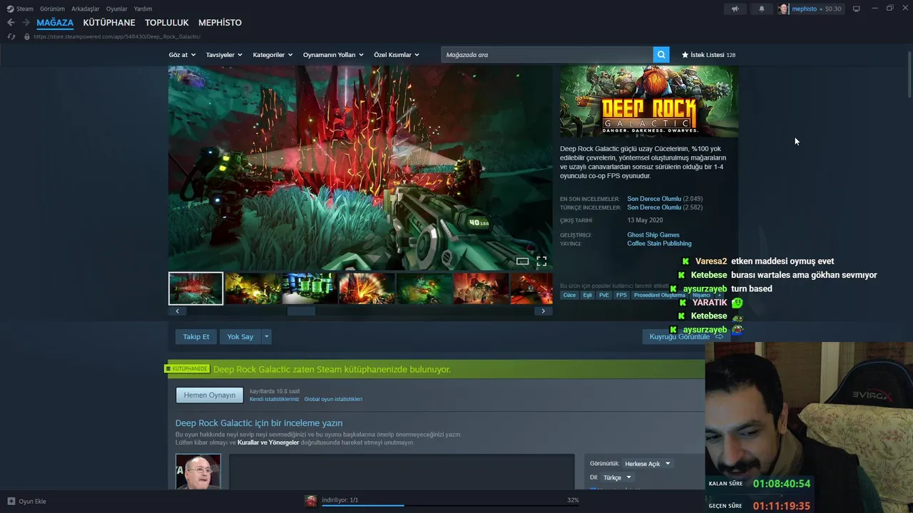The image size is (913, 513).
Task: Click the Hemen Oynayın button
Action: click(x=210, y=395)
